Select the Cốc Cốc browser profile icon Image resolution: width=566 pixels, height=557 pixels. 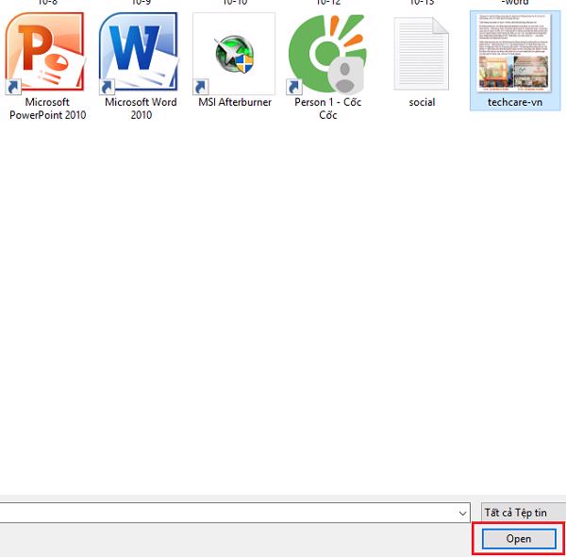coord(327,53)
